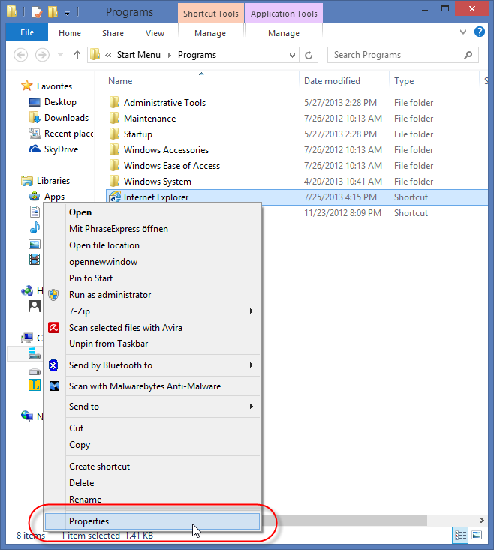Click the refresh button in address bar

pyautogui.click(x=309, y=55)
